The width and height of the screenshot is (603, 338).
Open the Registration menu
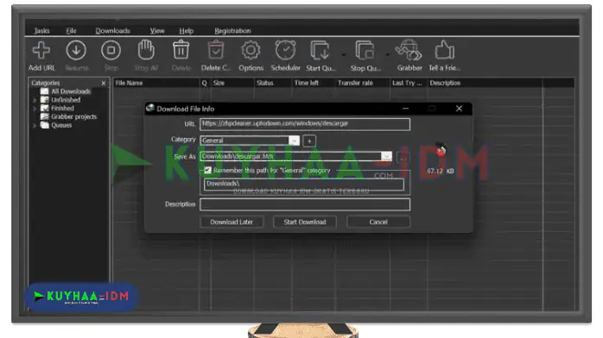(232, 31)
